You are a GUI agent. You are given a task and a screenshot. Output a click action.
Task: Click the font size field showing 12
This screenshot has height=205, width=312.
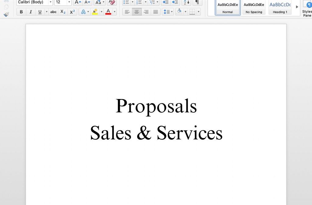tap(61, 2)
